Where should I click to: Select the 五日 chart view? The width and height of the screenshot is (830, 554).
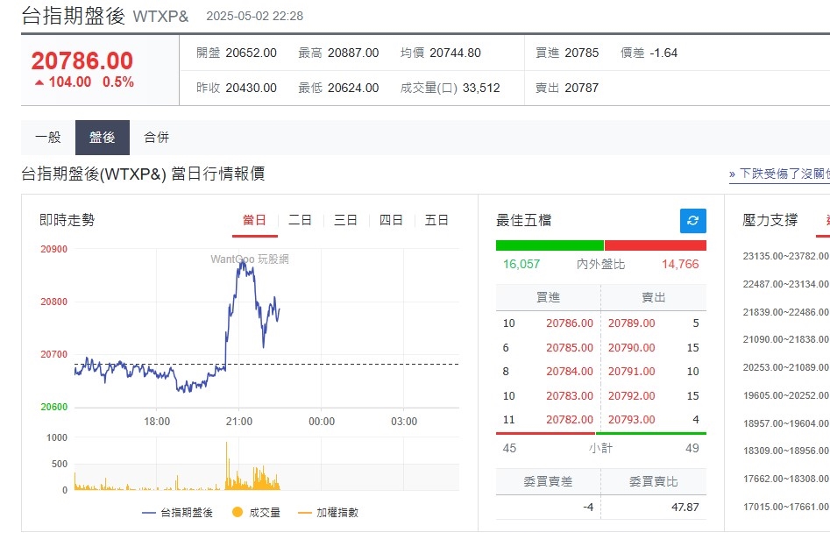[x=436, y=220]
